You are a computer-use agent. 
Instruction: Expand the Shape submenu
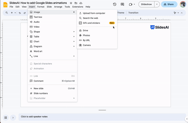coord(52,32)
